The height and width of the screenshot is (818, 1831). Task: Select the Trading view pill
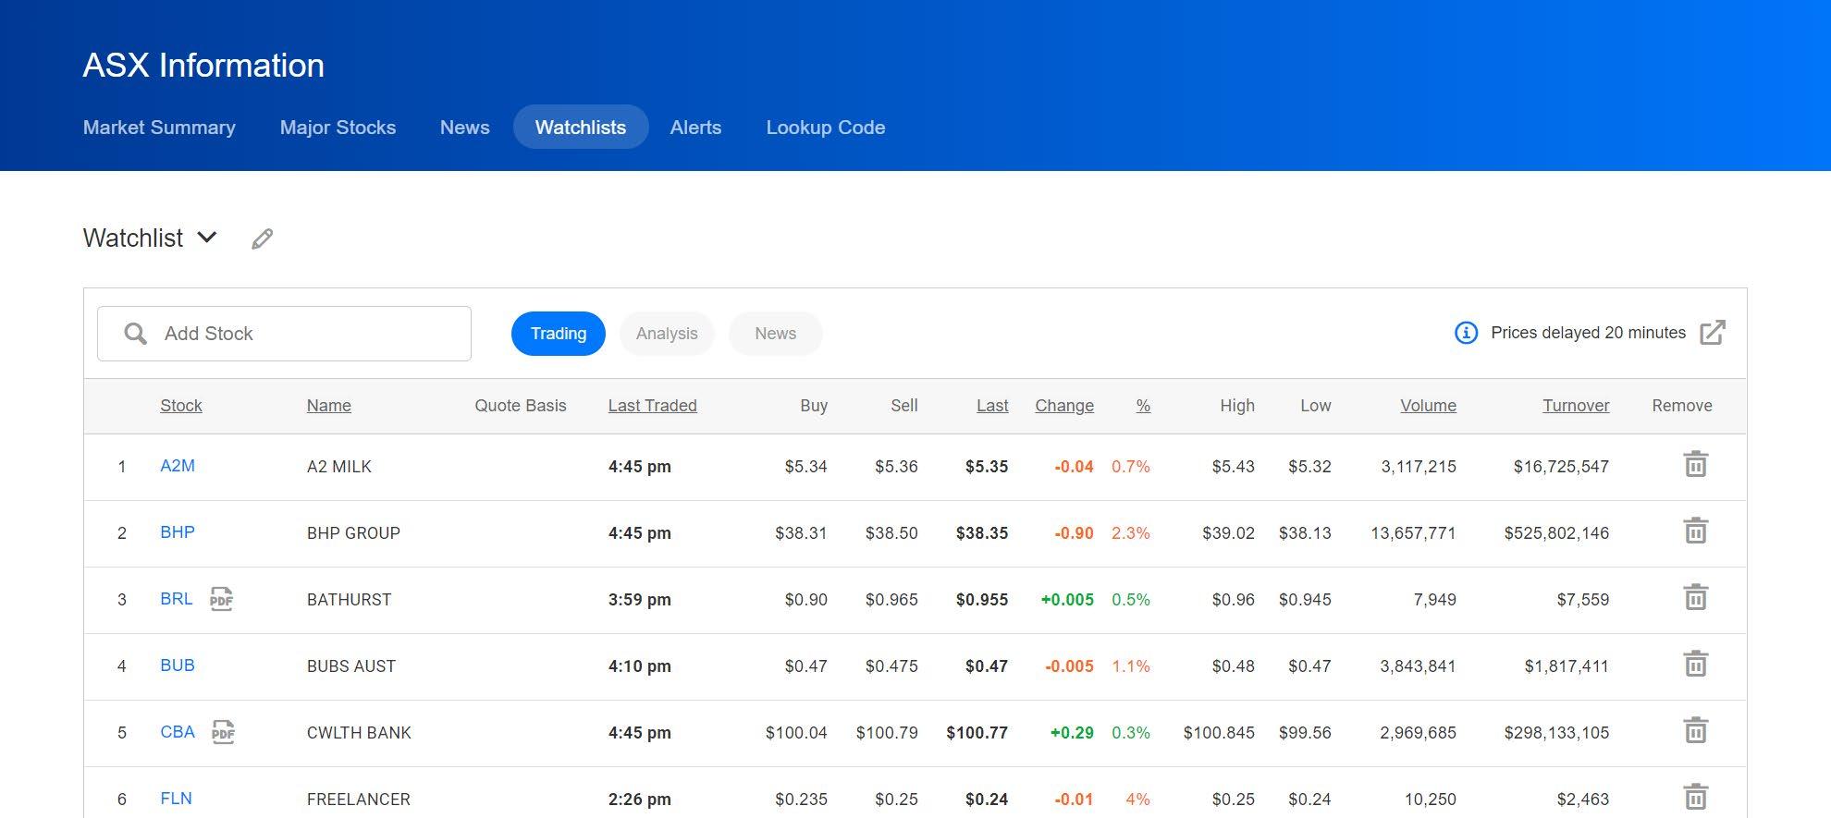click(x=559, y=334)
